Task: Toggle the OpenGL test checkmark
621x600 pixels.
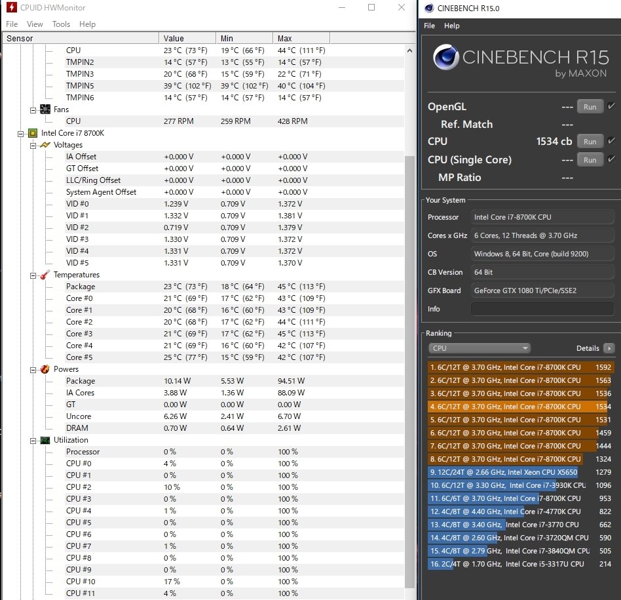Action: pyautogui.click(x=611, y=106)
